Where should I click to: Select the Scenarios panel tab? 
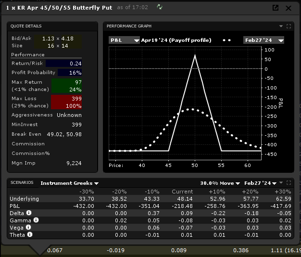click(22, 183)
